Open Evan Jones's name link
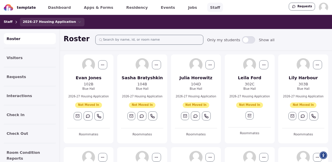Viewport: 332px width, 162px height. [x=89, y=78]
